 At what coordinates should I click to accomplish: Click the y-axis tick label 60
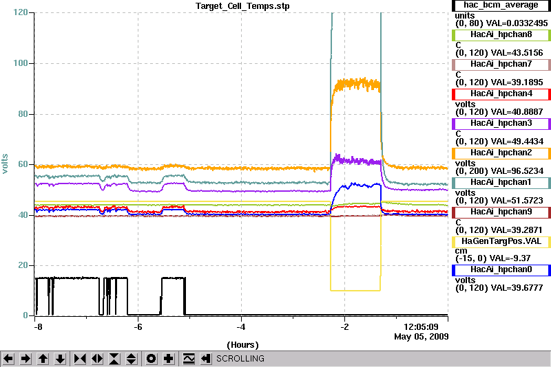tap(23, 164)
